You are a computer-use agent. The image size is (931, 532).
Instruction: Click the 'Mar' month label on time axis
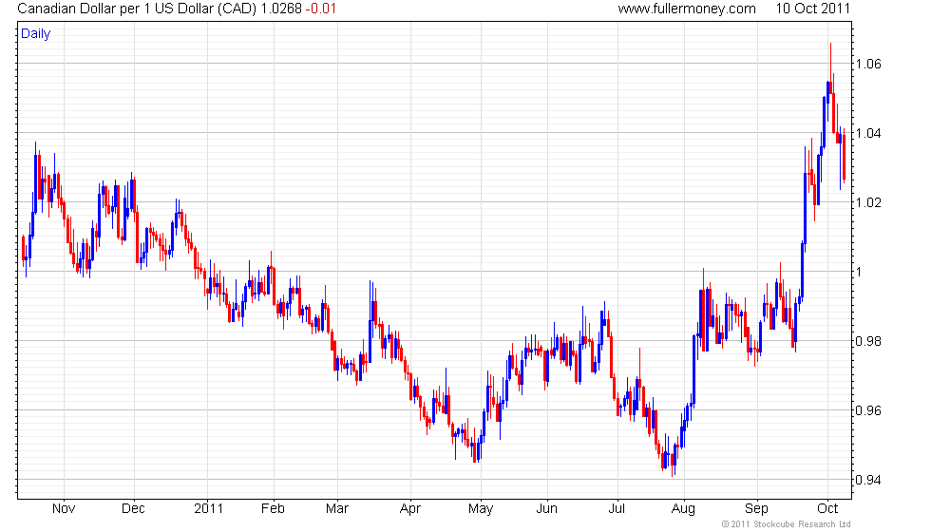click(x=337, y=509)
